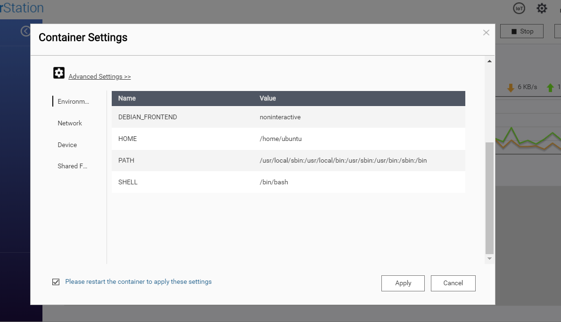Click the IoT icon in the top toolbar
The image size is (561, 322).
519,8
